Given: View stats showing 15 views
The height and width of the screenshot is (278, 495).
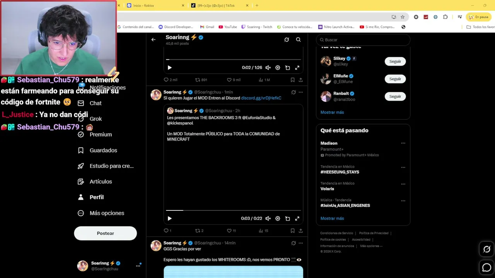Looking at the screenshot, I should (263, 231).
